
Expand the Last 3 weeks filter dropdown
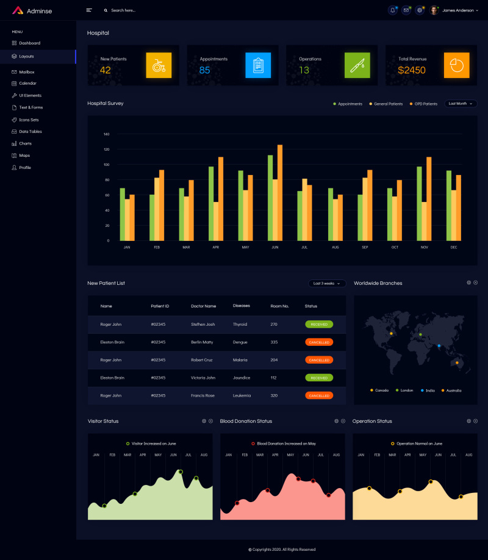(327, 283)
